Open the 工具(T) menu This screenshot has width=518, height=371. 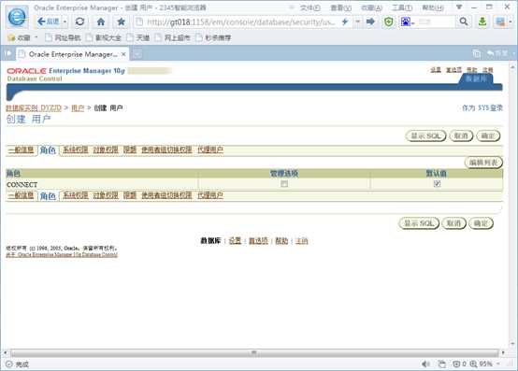pyautogui.click(x=402, y=7)
